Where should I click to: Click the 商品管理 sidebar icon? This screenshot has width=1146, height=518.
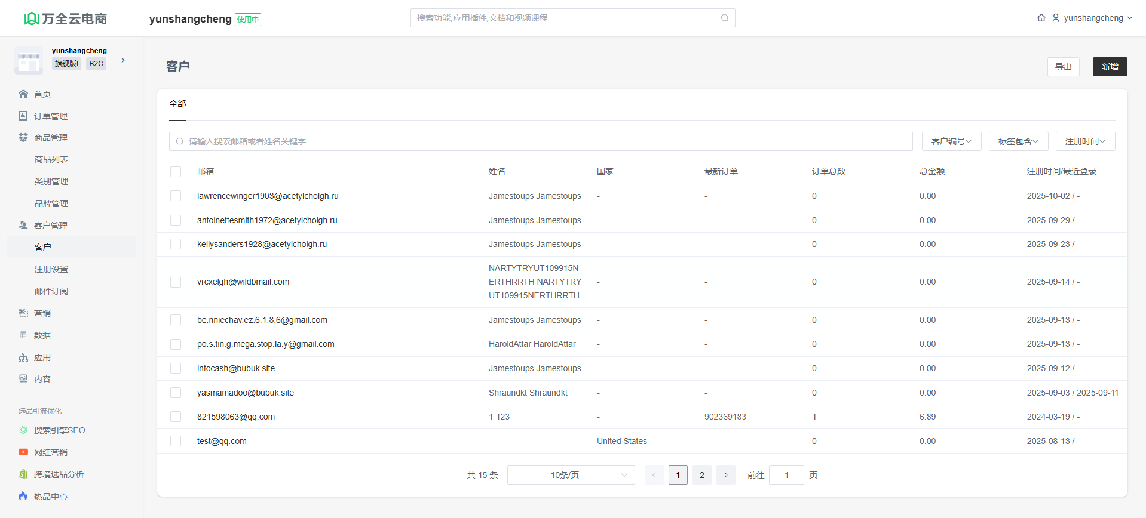23,137
